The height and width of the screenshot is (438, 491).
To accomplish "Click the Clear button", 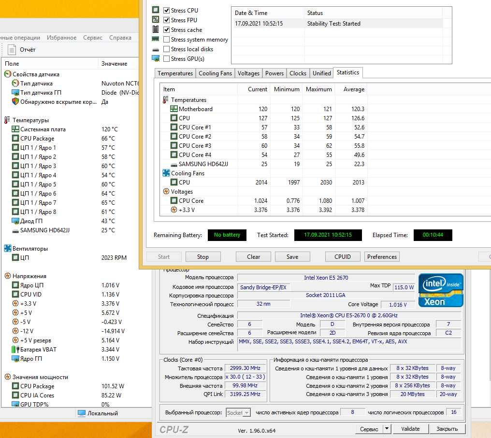I will (x=253, y=257).
